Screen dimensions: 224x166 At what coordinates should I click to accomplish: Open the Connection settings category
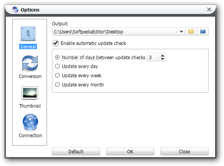tap(30, 126)
